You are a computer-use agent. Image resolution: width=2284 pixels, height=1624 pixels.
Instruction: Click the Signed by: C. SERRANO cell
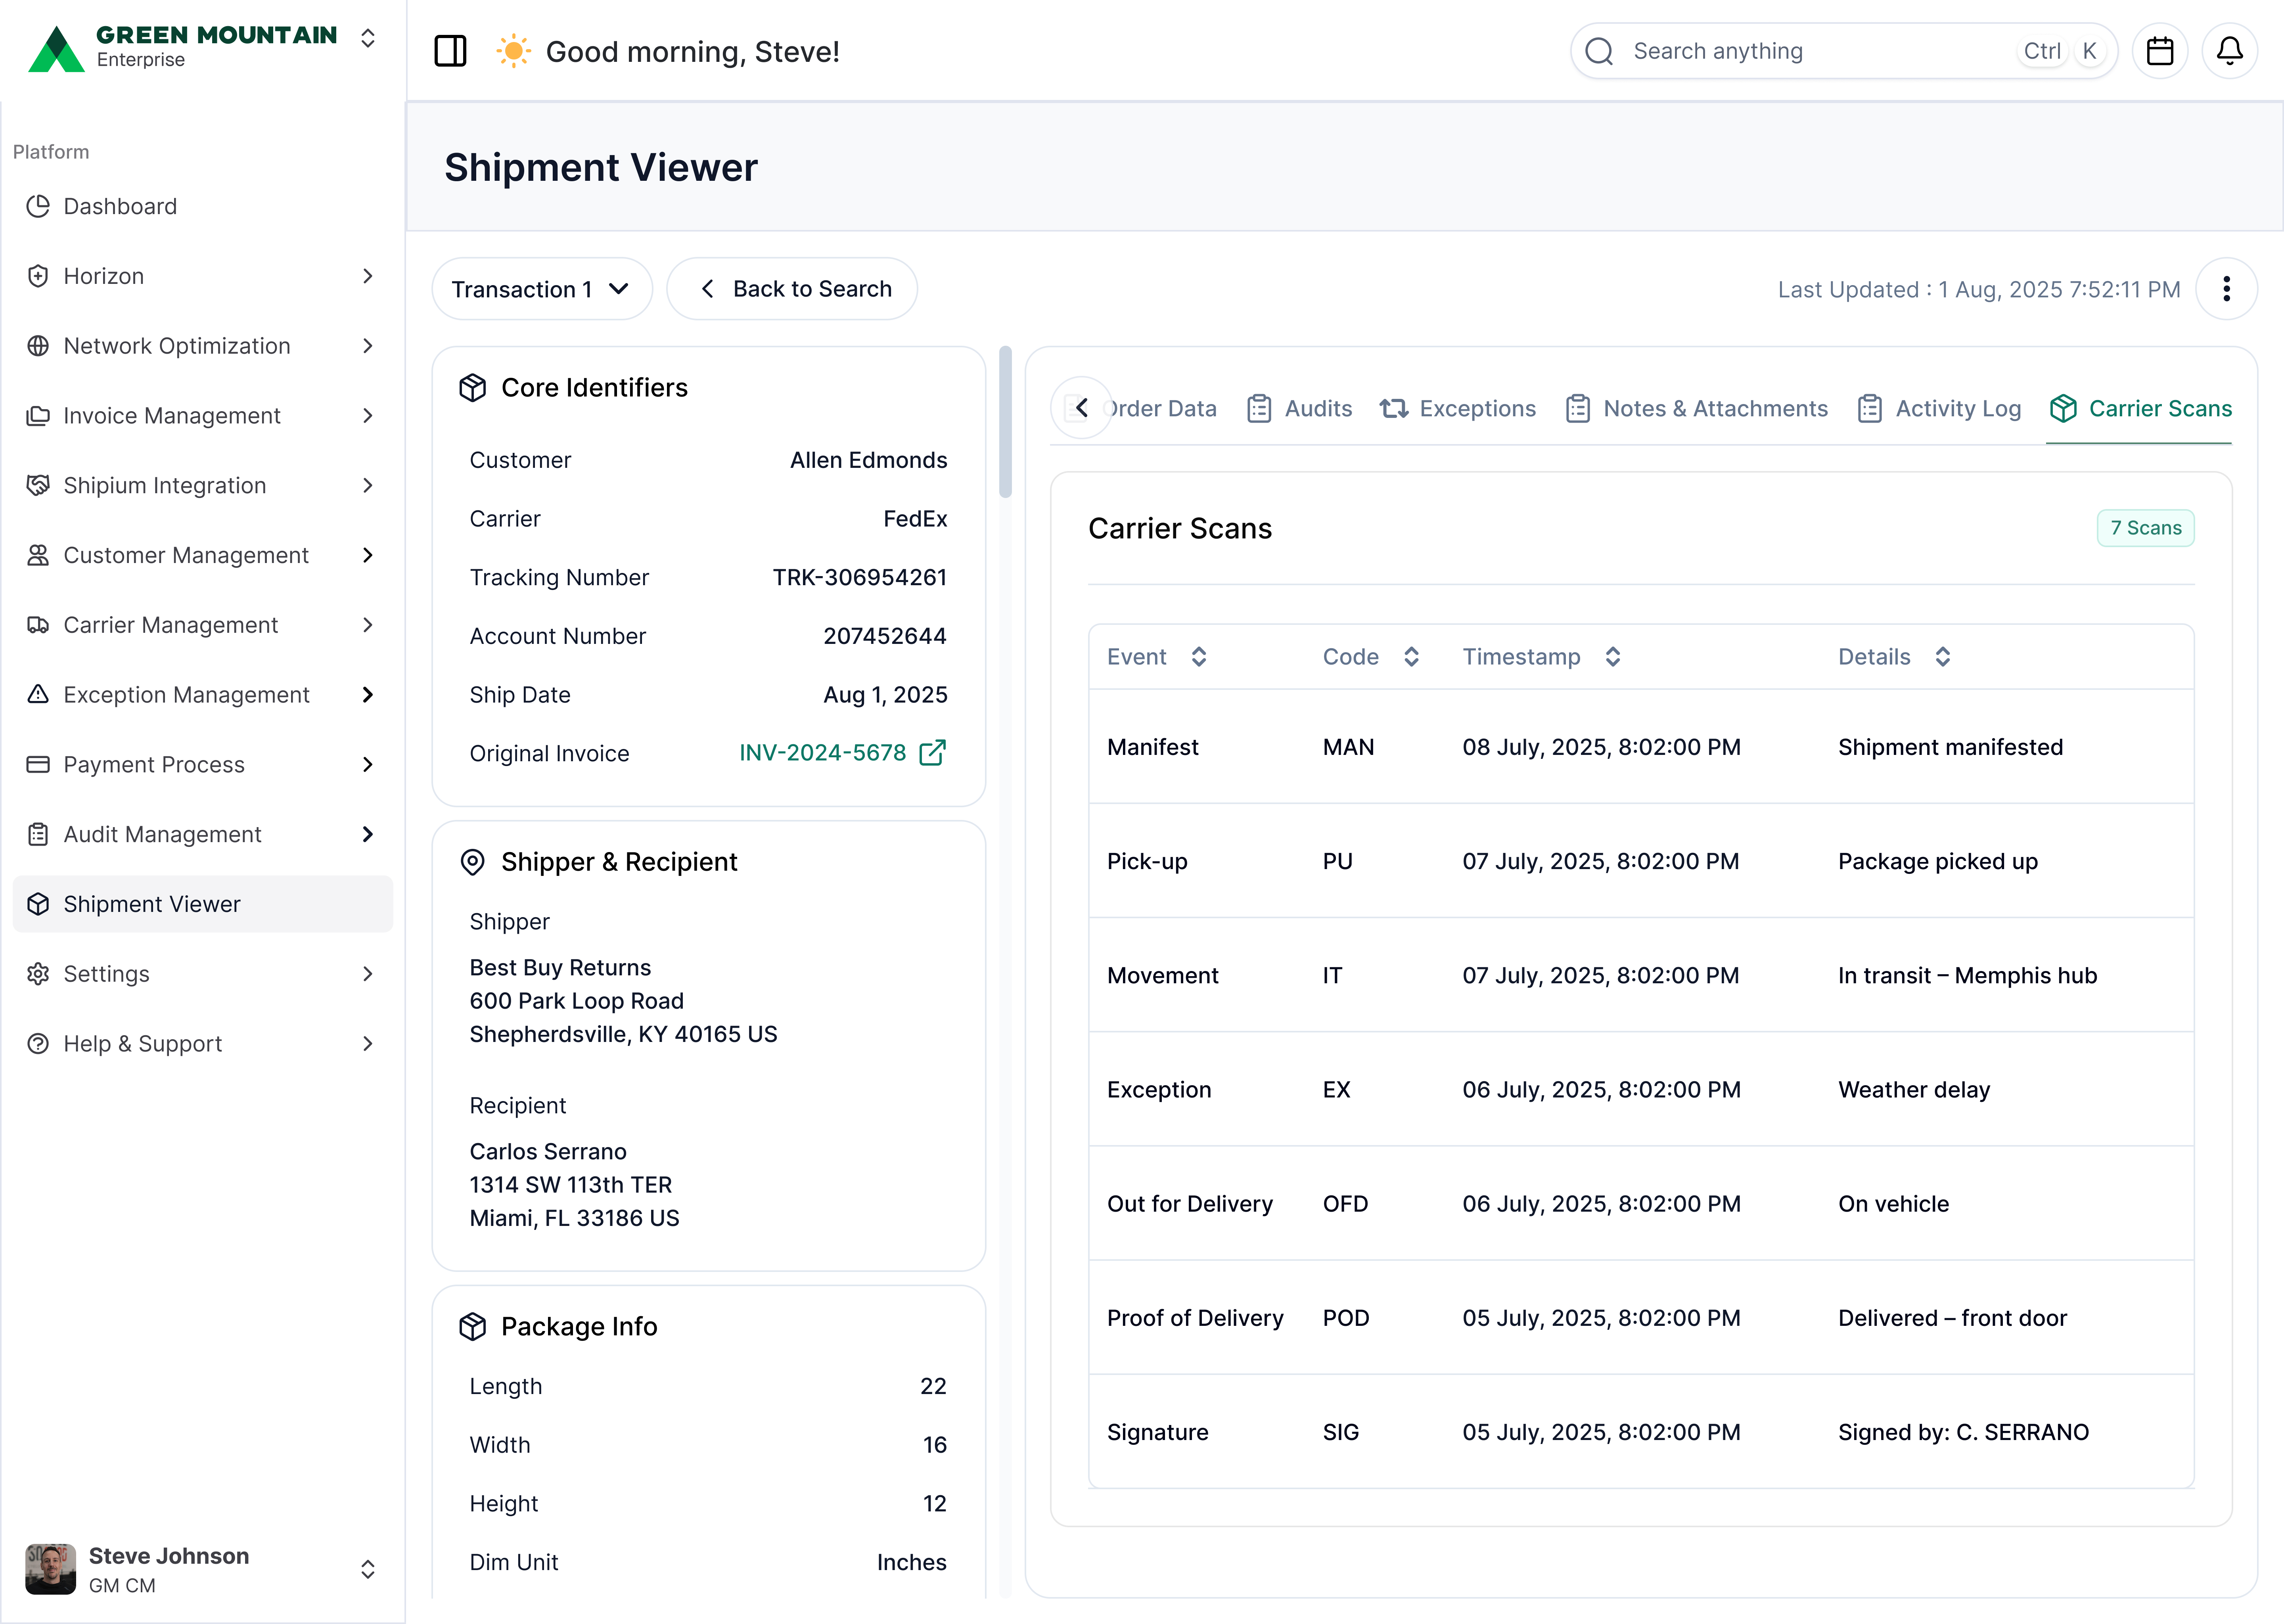click(1964, 1432)
